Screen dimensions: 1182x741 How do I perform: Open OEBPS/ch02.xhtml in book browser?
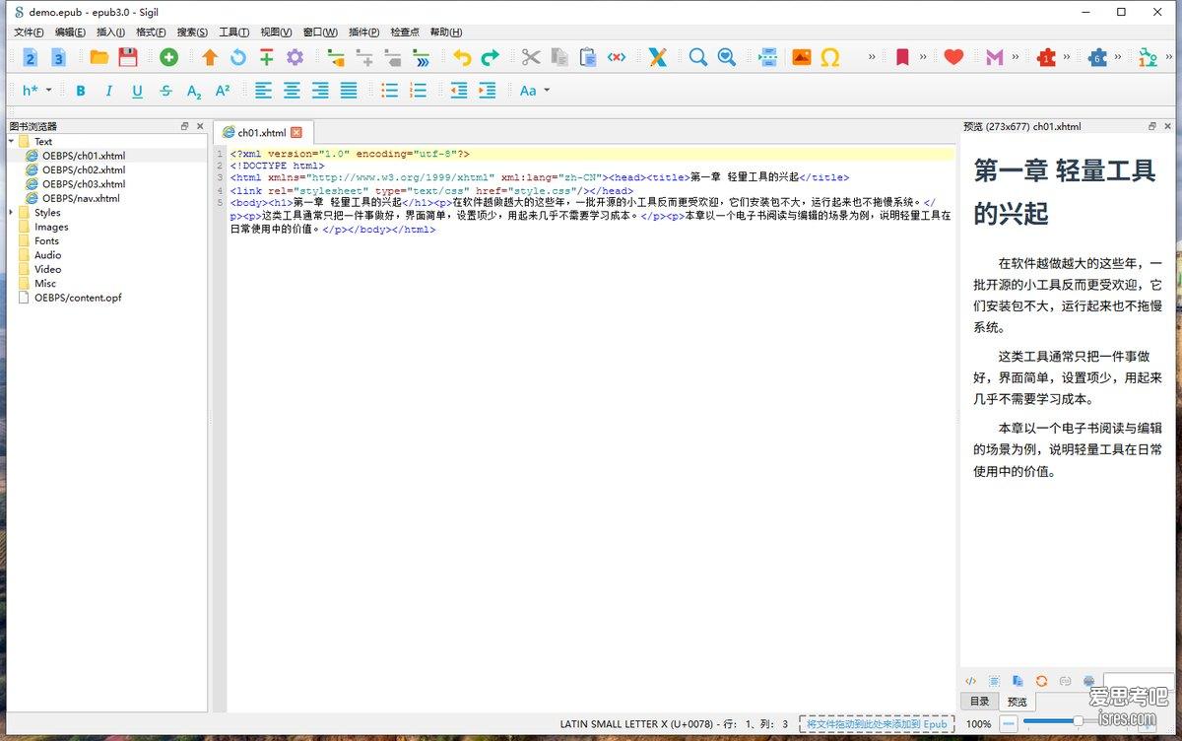[x=84, y=169]
